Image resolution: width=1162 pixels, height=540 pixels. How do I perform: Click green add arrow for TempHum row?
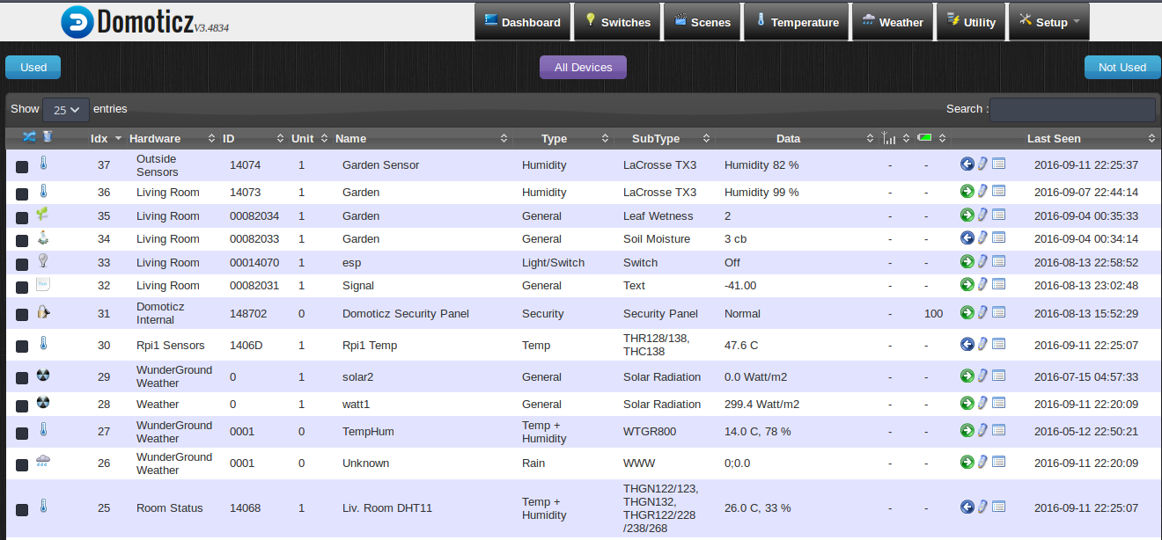967,430
